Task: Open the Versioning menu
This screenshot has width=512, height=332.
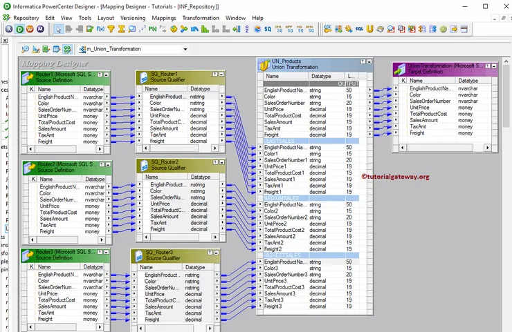Action: point(133,18)
